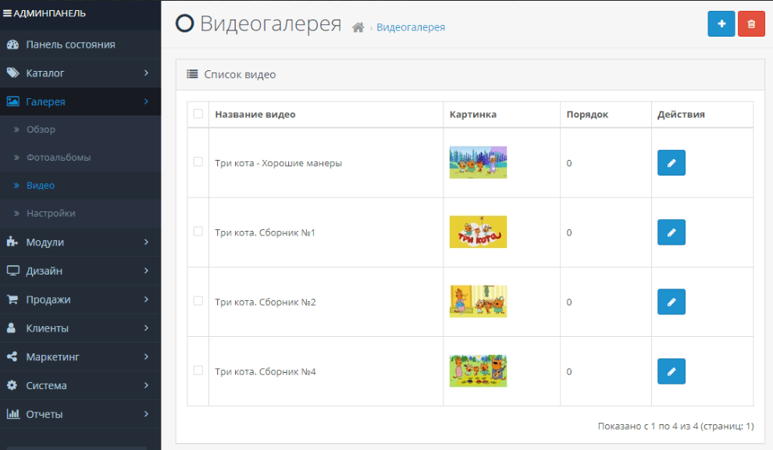Viewport: 773px width, 450px height.
Task: Click the blue plus add video button
Action: 721,24
